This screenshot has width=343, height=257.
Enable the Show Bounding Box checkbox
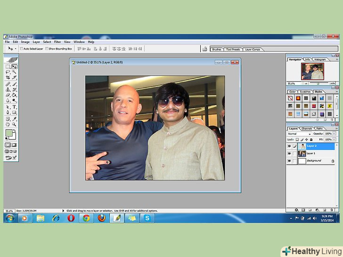(x=47, y=48)
